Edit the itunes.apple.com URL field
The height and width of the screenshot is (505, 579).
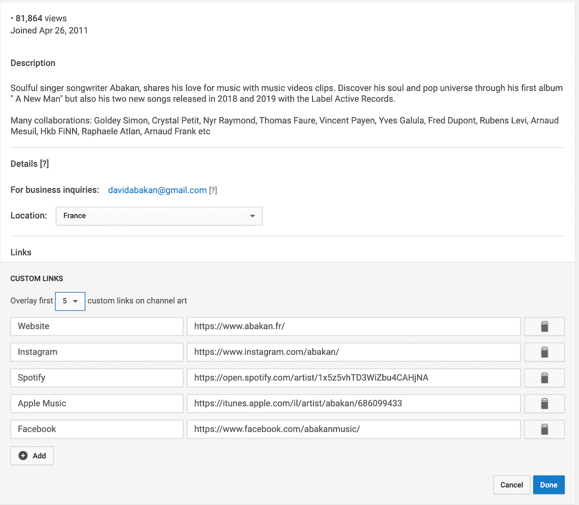[x=354, y=404]
